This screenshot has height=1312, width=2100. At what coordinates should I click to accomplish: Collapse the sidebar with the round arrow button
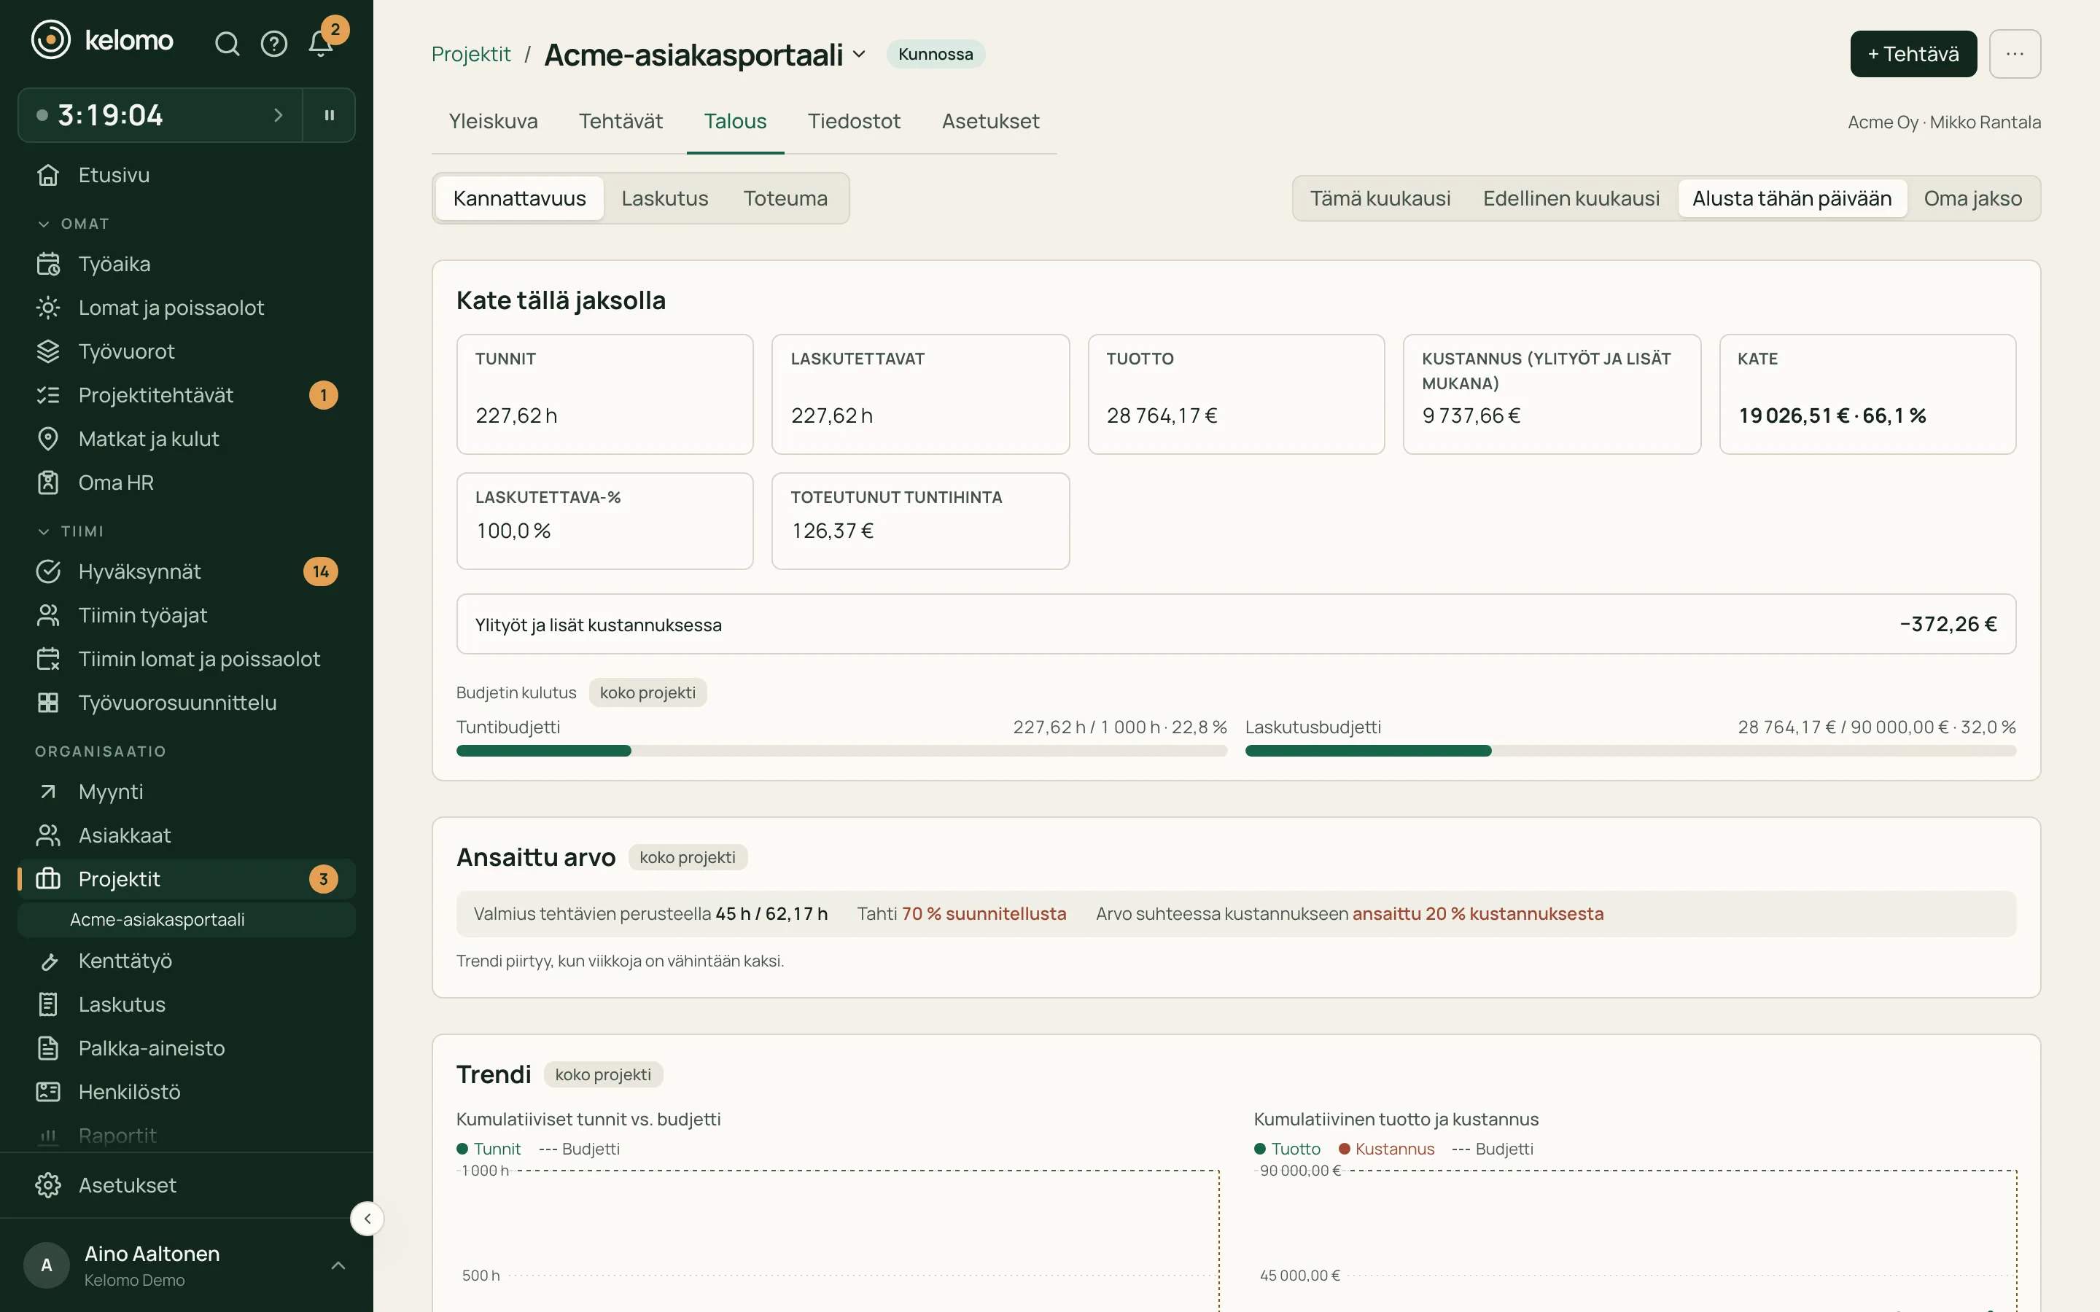367,1218
